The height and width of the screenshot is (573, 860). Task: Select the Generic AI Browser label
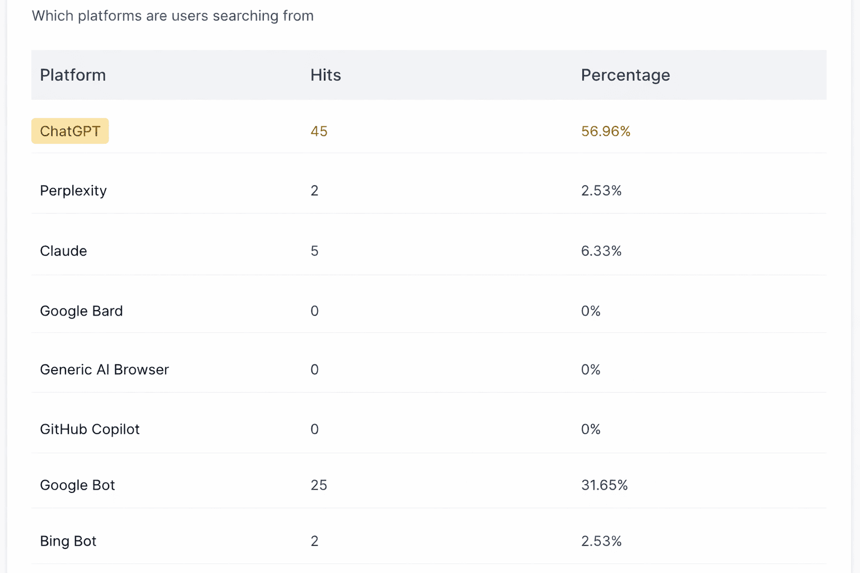click(x=104, y=370)
